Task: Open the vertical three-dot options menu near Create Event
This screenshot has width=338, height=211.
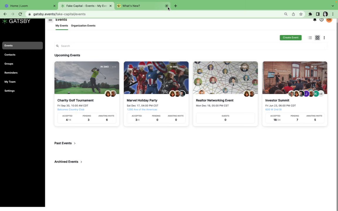Action: point(324,38)
